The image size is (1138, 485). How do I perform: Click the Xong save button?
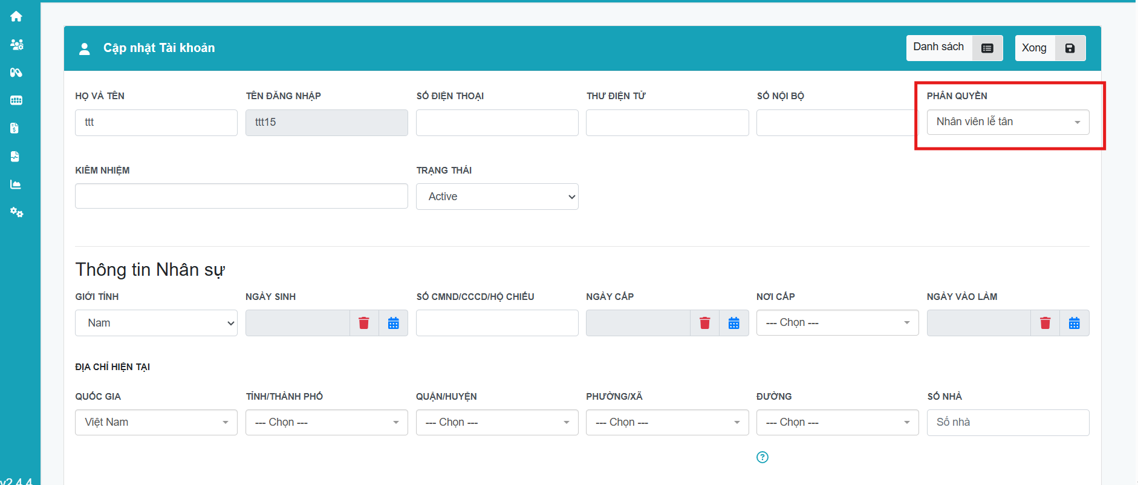(x=1049, y=48)
